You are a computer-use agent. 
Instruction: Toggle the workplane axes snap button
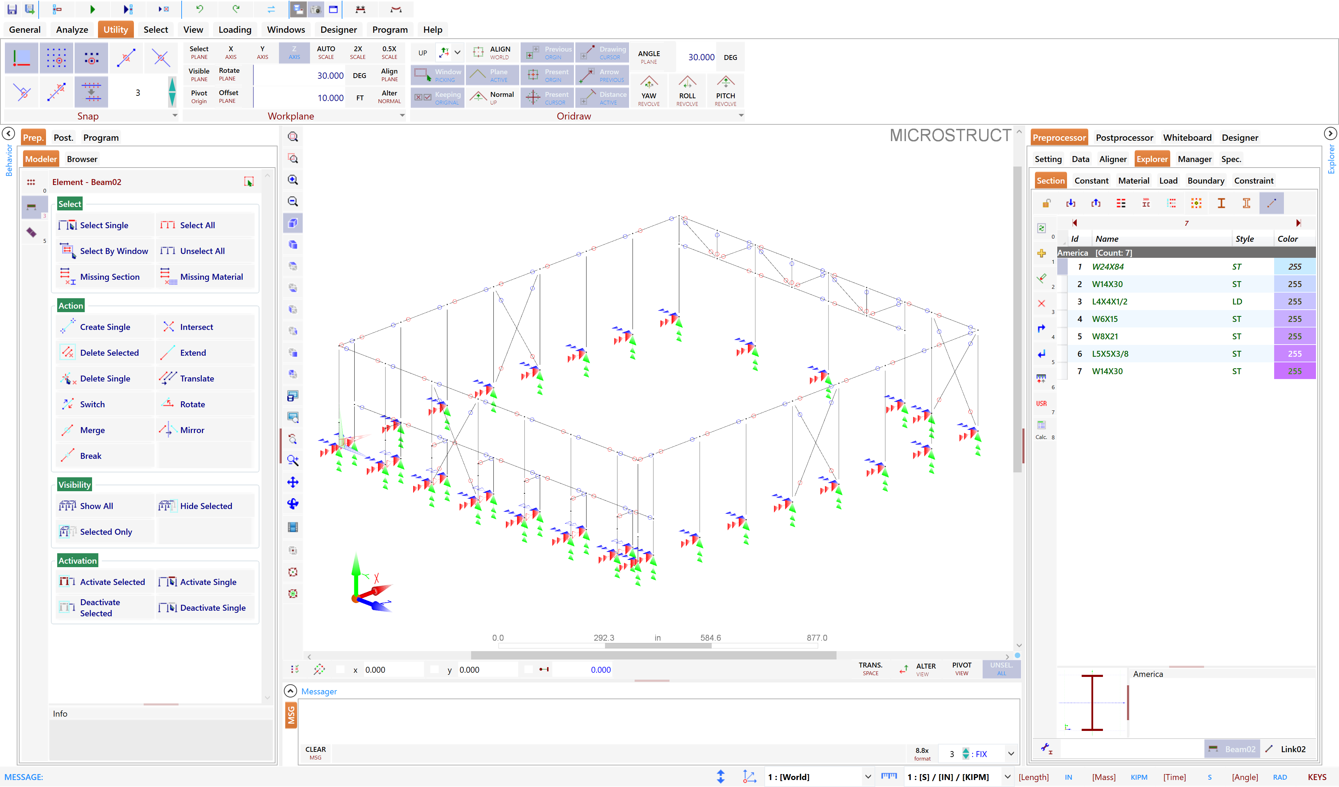(x=21, y=58)
